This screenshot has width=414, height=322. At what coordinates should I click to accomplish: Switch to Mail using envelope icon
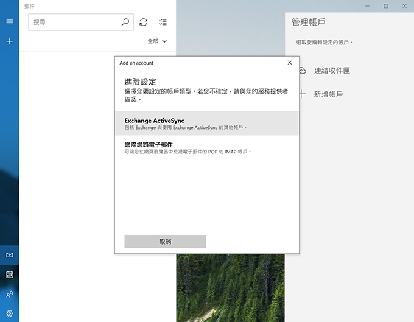point(10,255)
